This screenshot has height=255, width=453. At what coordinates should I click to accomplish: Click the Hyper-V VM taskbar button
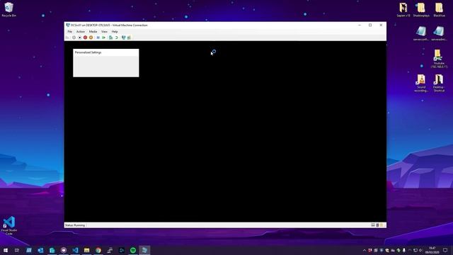[144, 250]
